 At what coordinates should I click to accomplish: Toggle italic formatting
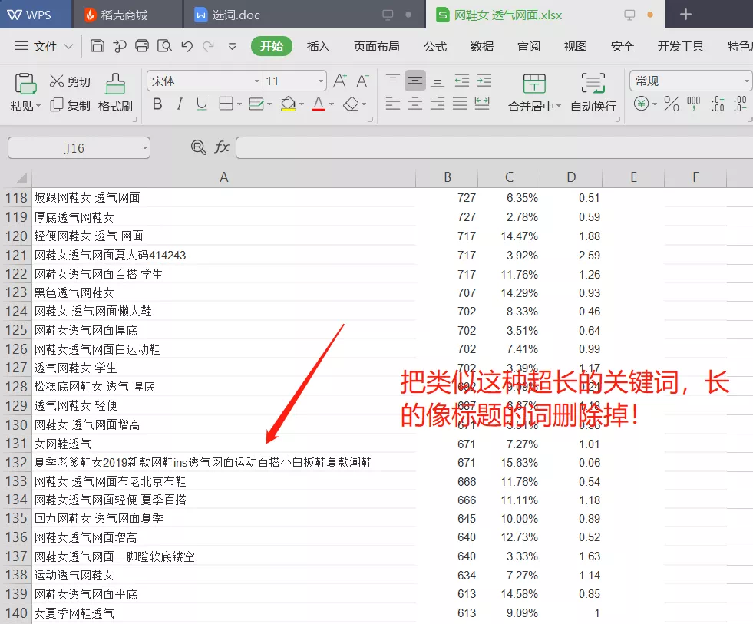click(x=180, y=104)
